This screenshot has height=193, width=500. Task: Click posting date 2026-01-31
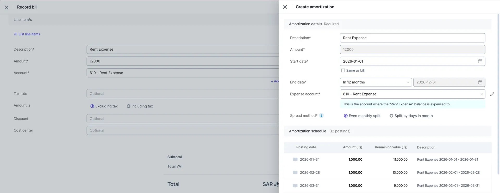(x=310, y=159)
